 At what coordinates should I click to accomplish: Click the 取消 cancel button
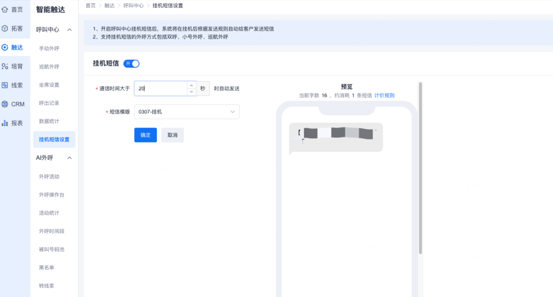tap(172, 135)
